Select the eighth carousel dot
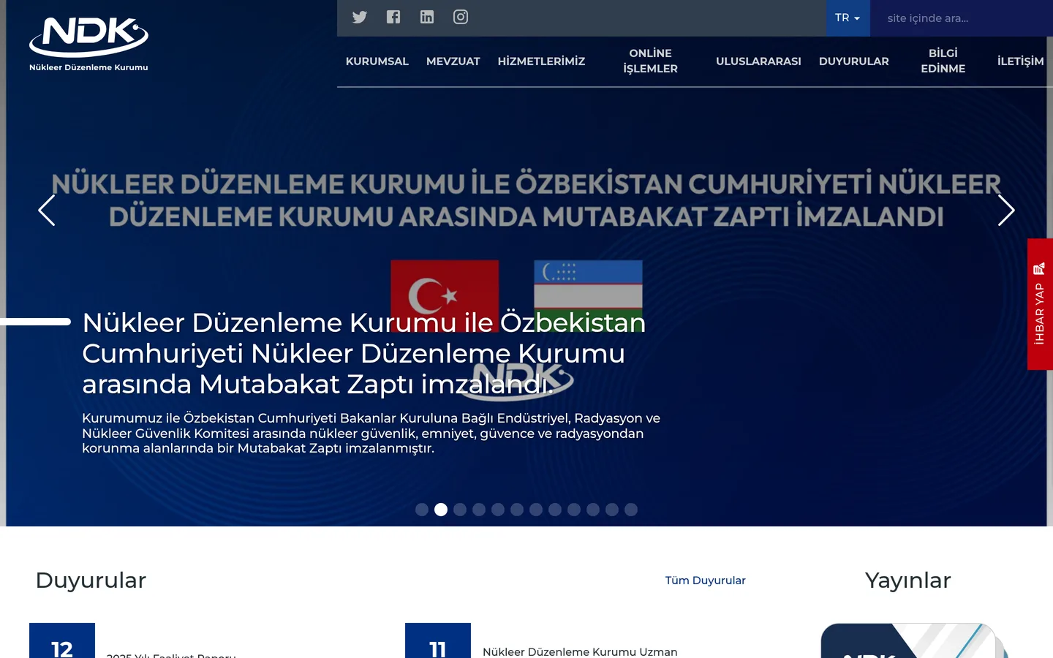1053x658 pixels. 555,510
